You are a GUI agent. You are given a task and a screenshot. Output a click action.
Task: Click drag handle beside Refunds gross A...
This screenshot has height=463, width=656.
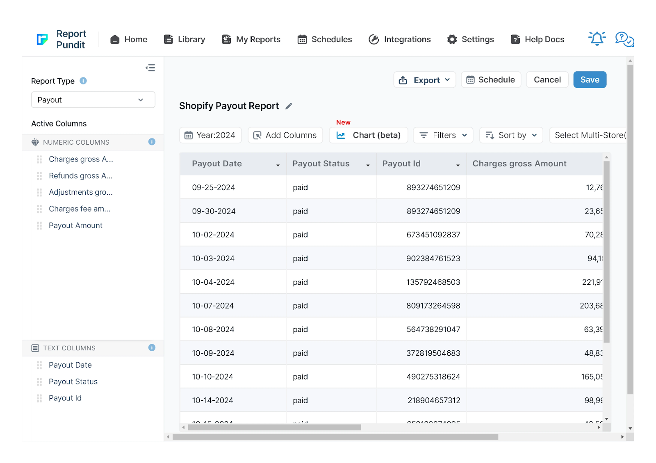coord(39,176)
